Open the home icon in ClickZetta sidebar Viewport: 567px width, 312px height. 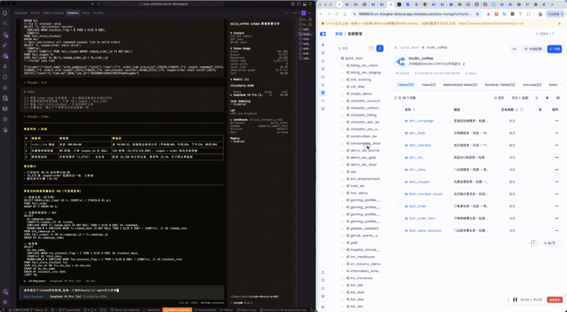(323, 61)
